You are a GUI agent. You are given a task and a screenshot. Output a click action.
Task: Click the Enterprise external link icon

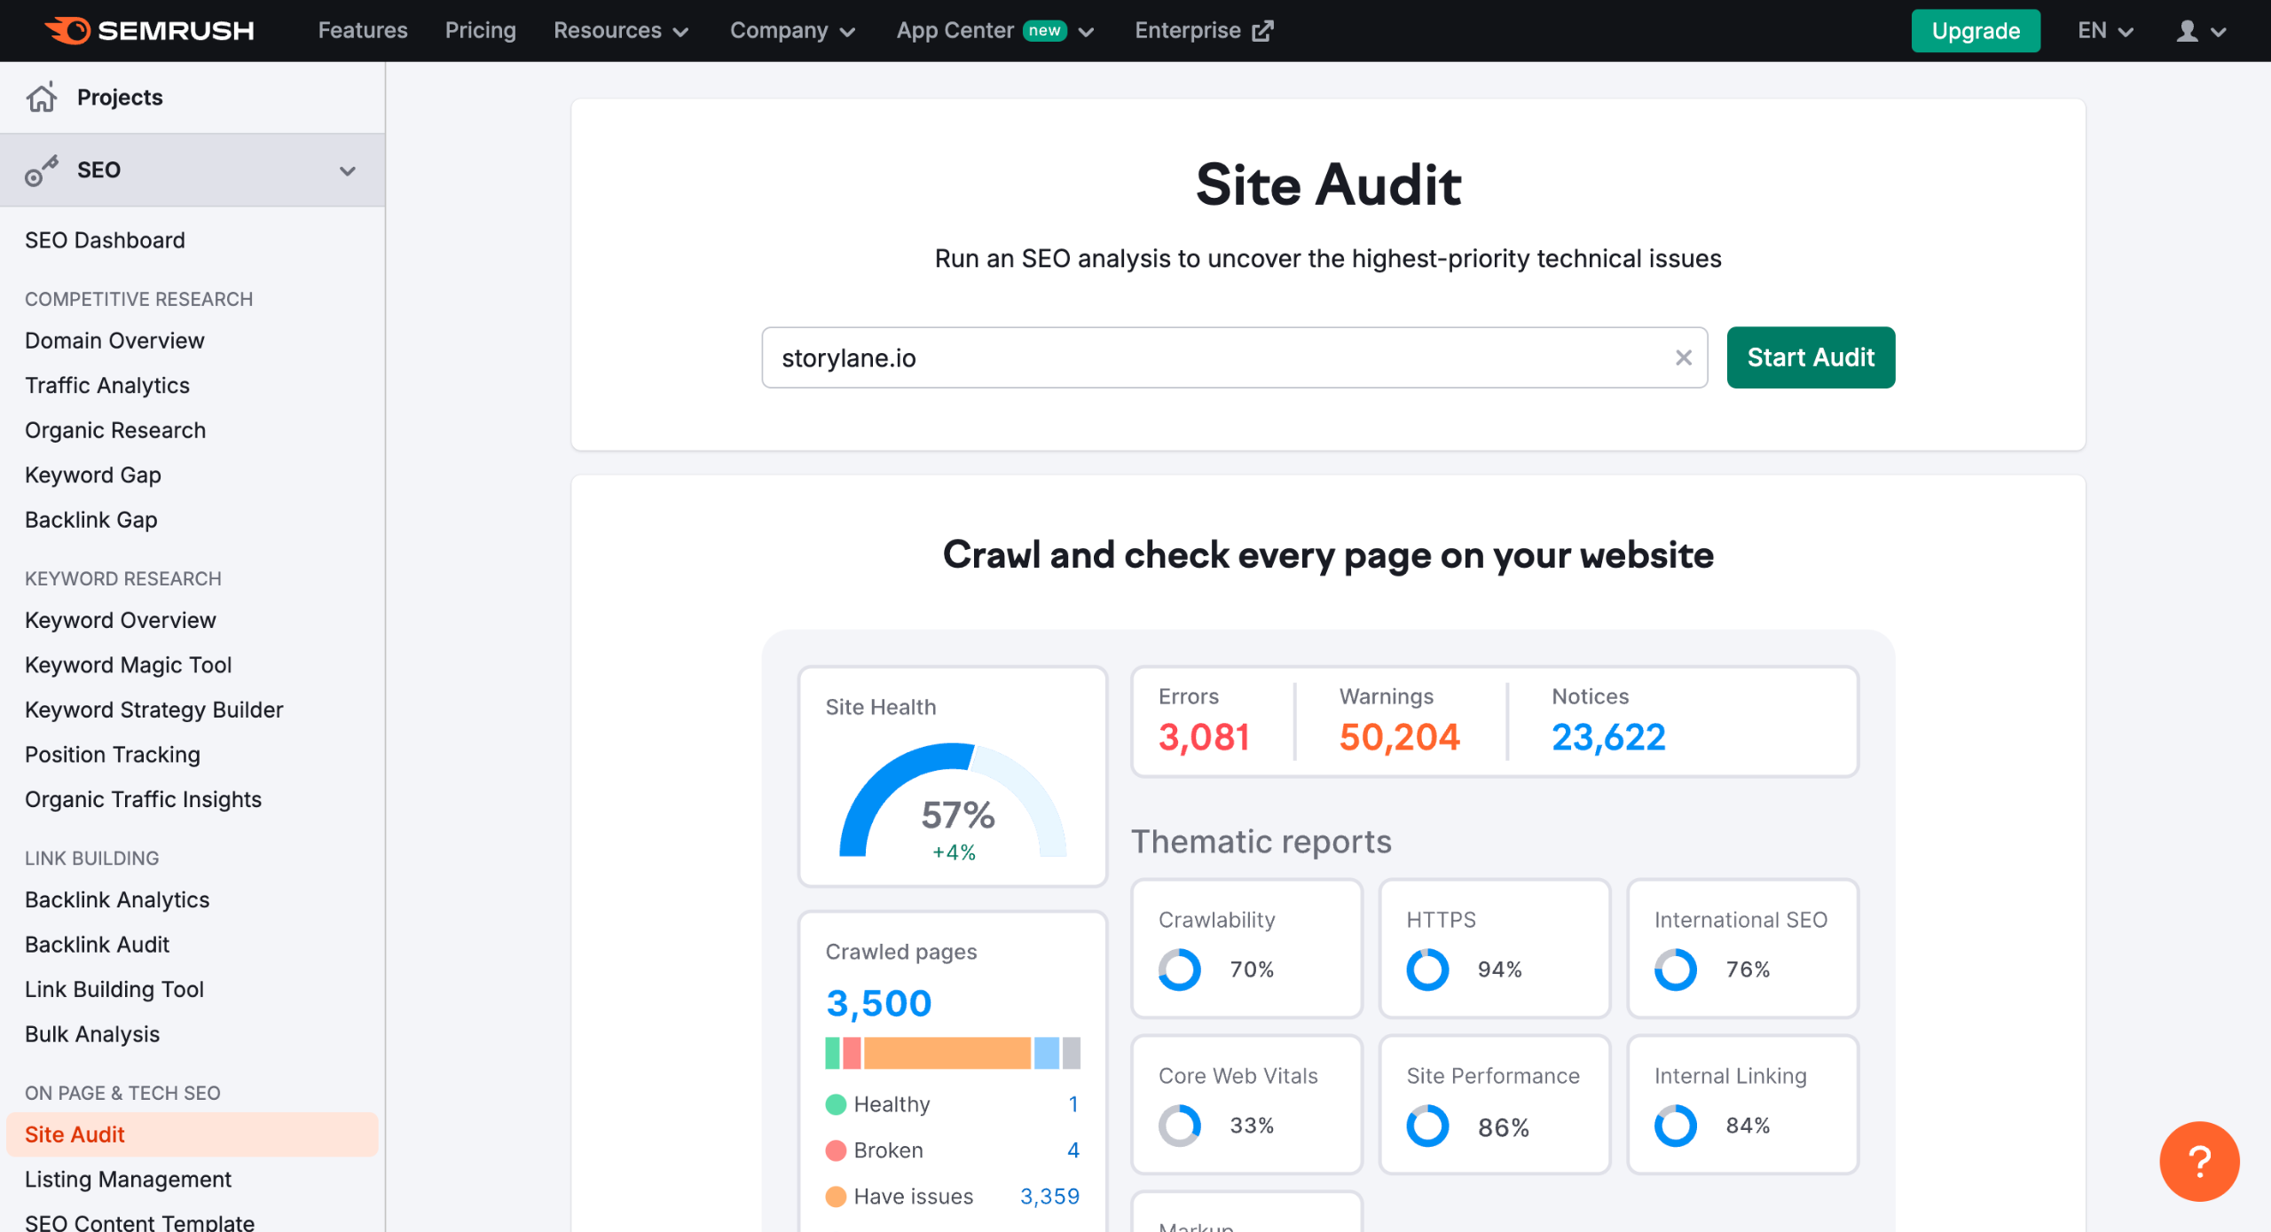point(1262,31)
